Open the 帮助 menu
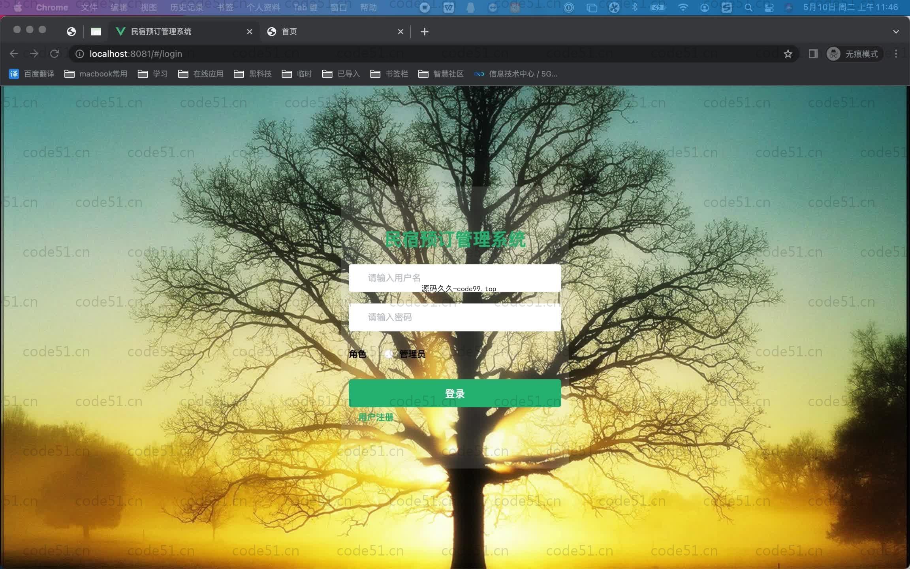The height and width of the screenshot is (569, 910). (369, 8)
